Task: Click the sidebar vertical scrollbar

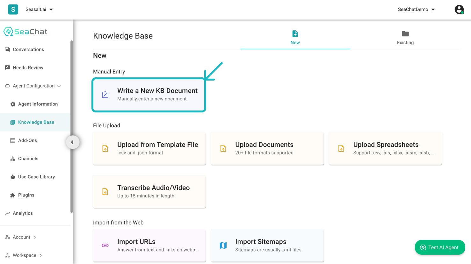Action: [72, 126]
